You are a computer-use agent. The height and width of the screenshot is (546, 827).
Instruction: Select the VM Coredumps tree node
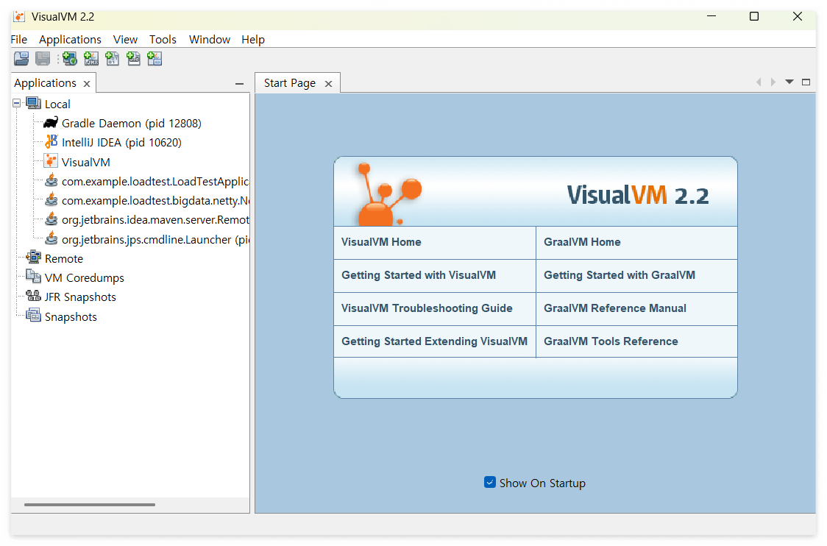click(x=85, y=277)
